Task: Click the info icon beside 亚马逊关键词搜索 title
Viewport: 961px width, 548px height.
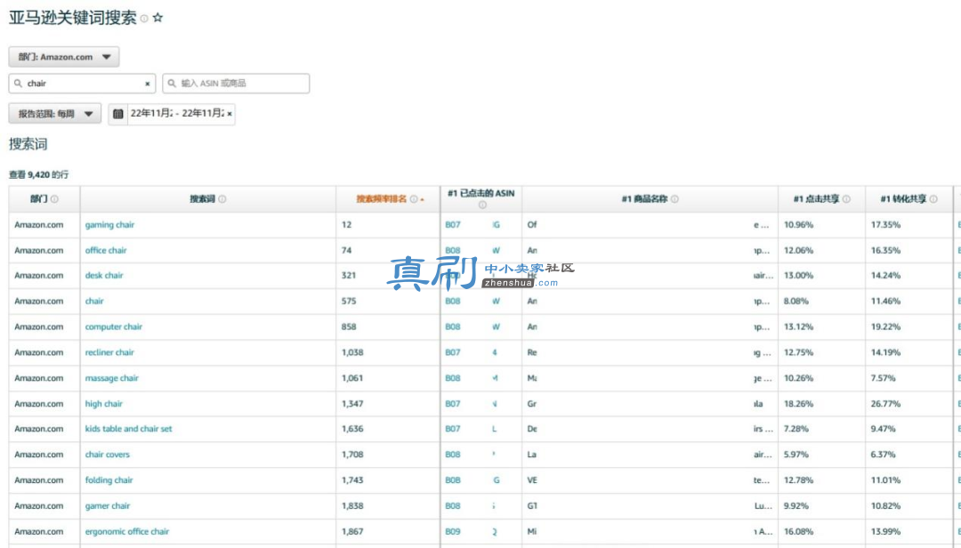Action: [x=144, y=19]
